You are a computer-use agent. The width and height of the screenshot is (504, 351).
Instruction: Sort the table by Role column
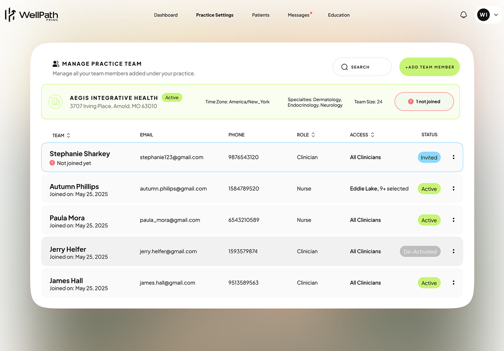(x=313, y=135)
